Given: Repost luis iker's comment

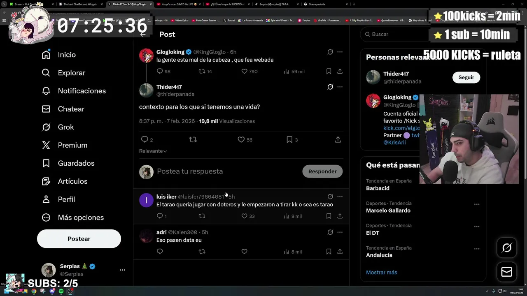Looking at the screenshot, I should [x=202, y=216].
